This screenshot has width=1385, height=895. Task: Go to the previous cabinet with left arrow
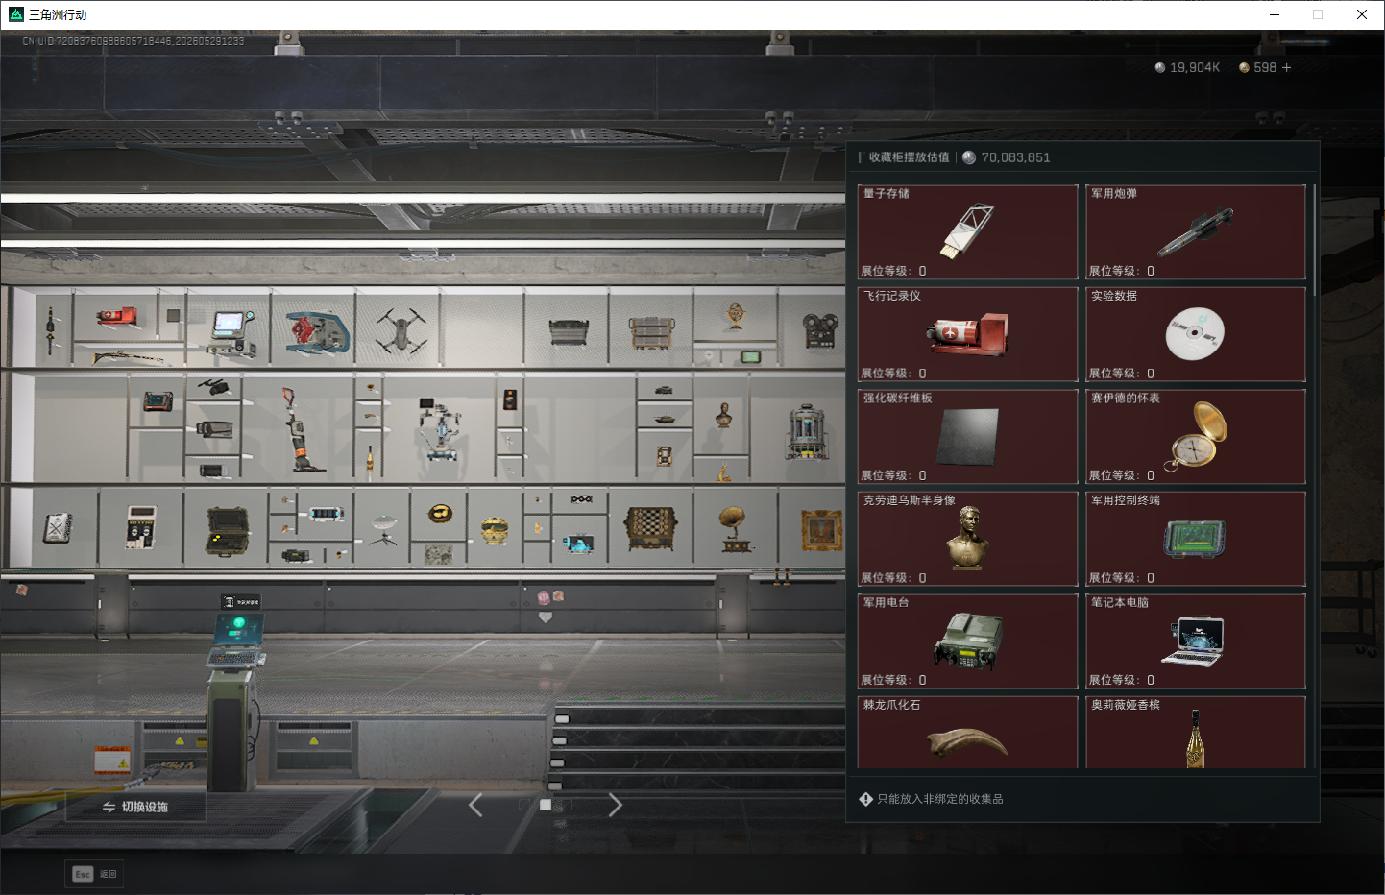click(475, 806)
